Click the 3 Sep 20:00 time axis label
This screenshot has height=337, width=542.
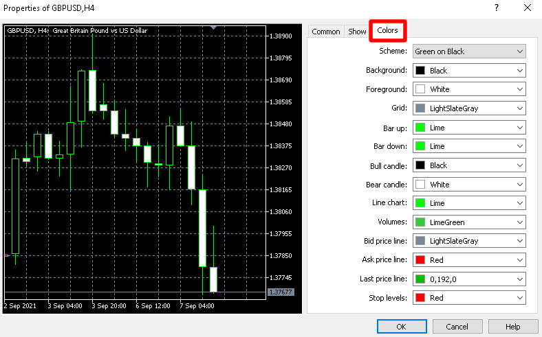coord(109,306)
